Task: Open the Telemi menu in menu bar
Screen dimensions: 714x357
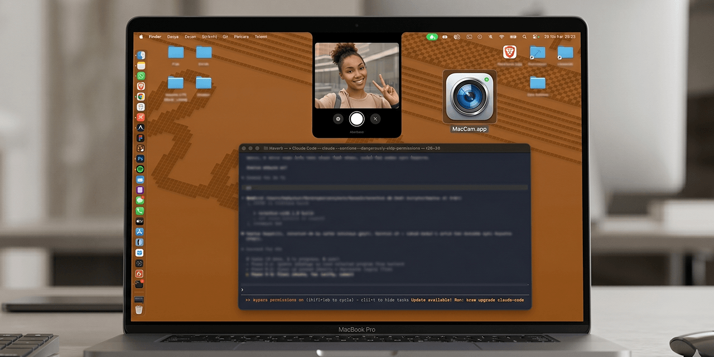Action: 261,37
